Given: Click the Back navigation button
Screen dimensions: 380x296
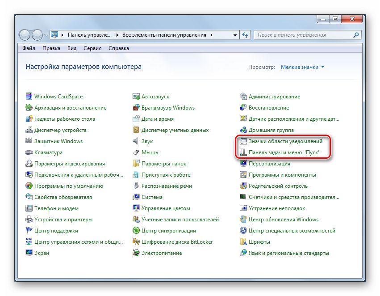Looking at the screenshot, I should coord(25,35).
